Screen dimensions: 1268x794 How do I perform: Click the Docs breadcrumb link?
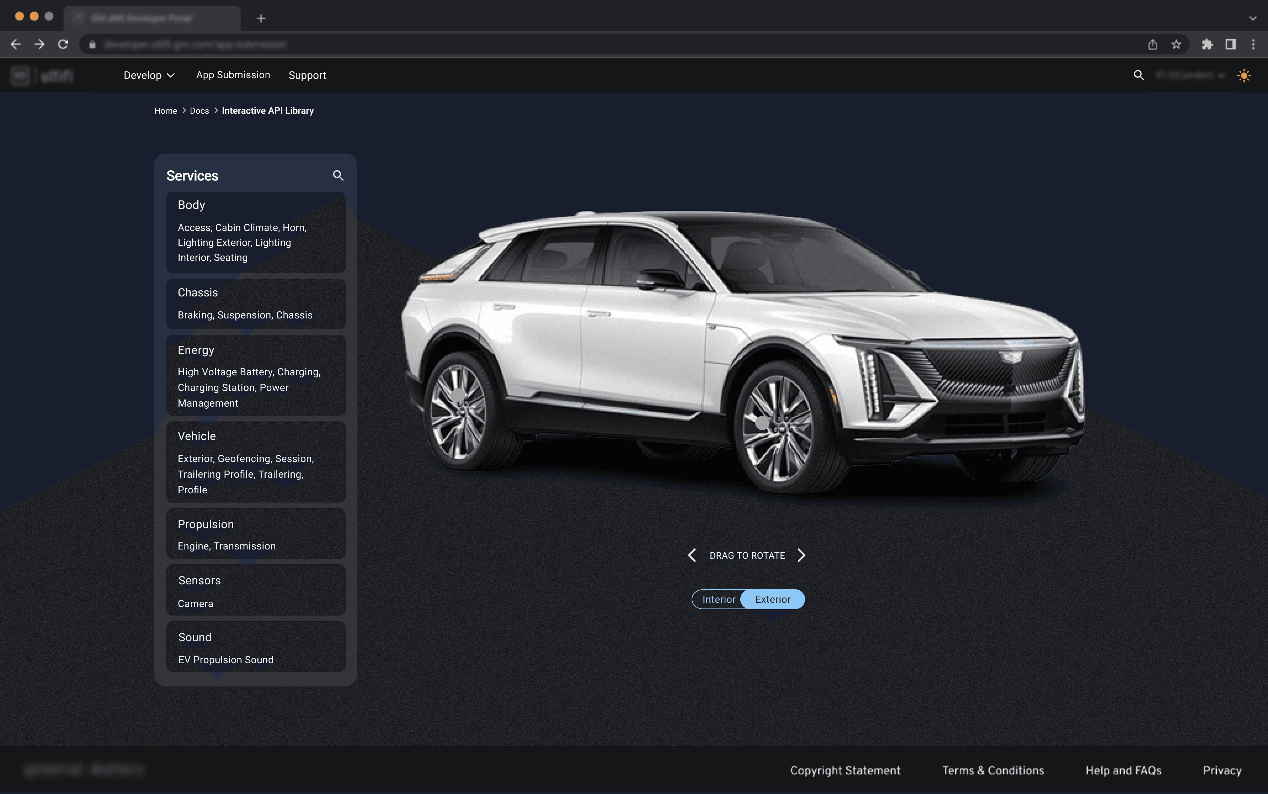pyautogui.click(x=199, y=111)
